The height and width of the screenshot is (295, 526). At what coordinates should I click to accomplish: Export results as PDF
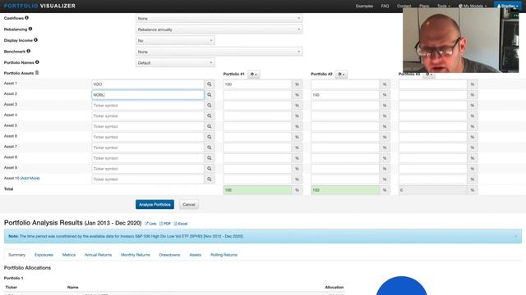pos(165,224)
